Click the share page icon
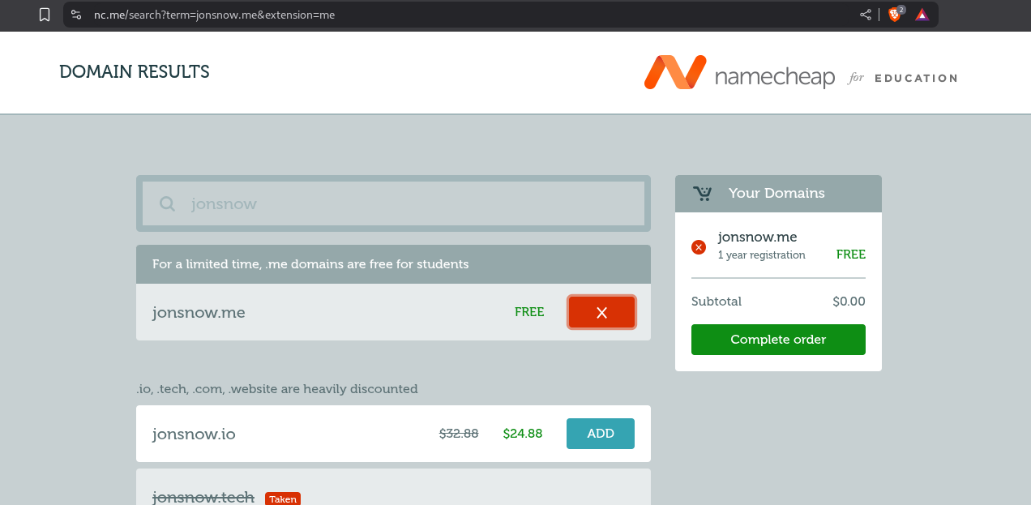 [x=866, y=15]
